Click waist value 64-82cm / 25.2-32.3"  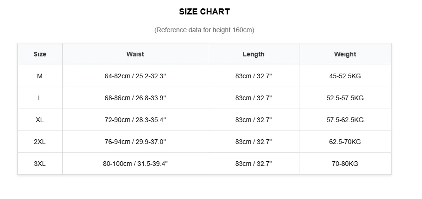point(135,76)
